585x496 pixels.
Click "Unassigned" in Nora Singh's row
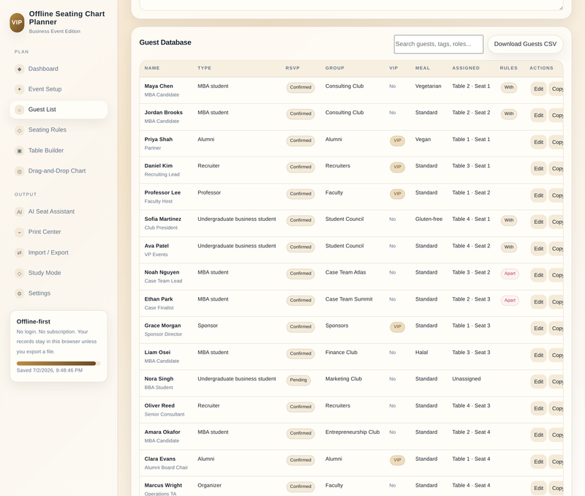click(x=467, y=379)
